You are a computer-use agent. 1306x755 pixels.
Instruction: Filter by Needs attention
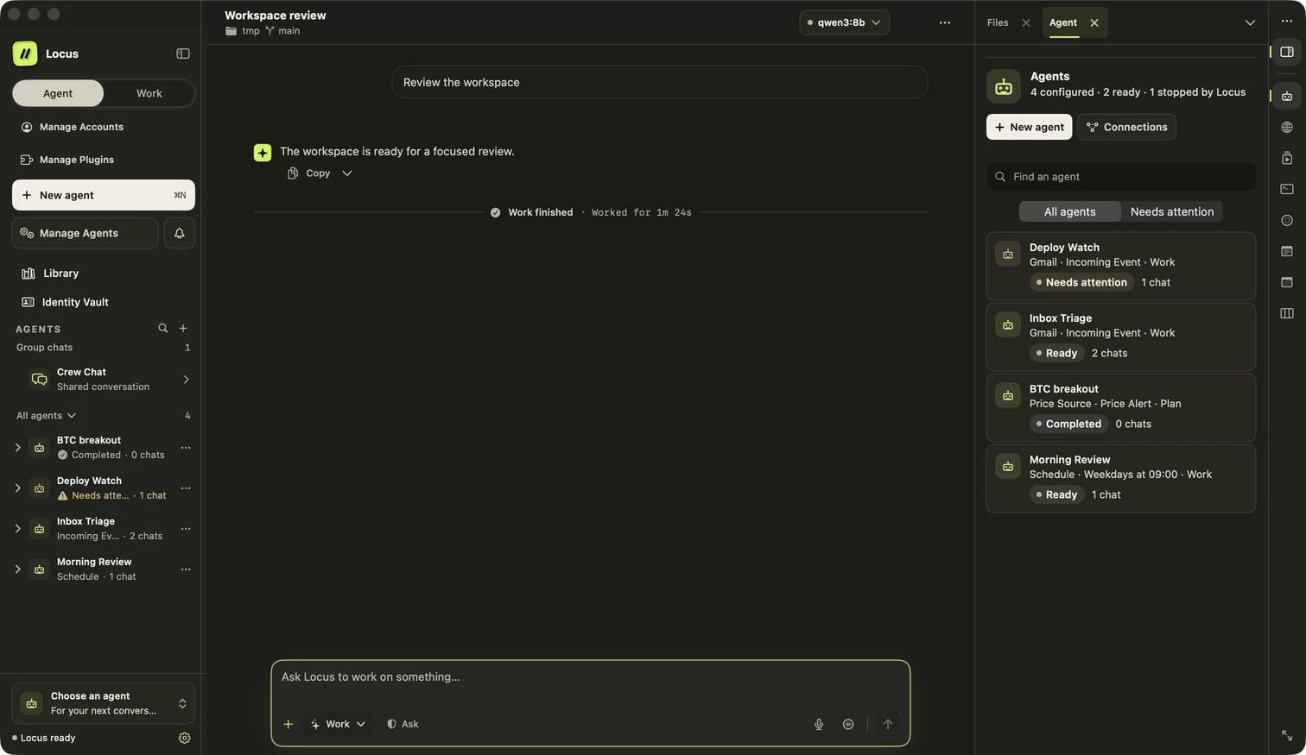click(1172, 211)
